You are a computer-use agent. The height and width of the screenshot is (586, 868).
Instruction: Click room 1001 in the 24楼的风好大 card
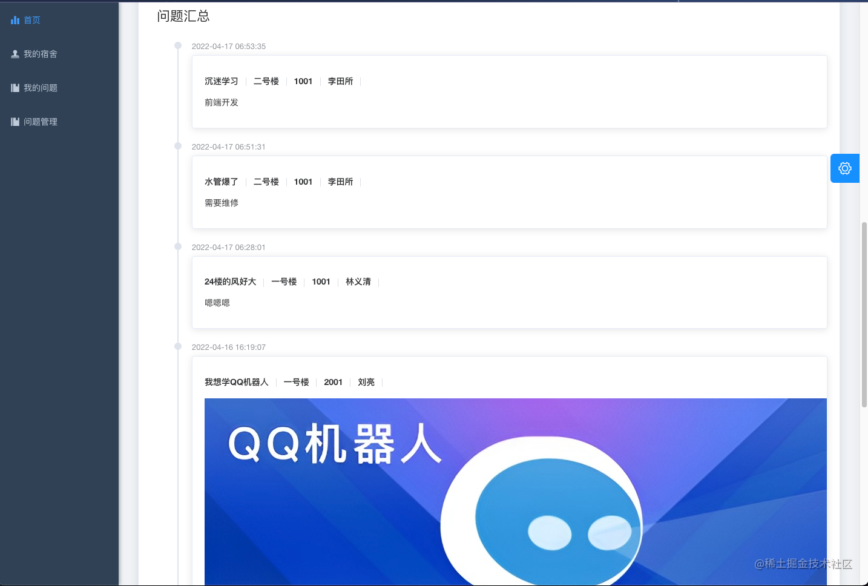pyautogui.click(x=321, y=281)
